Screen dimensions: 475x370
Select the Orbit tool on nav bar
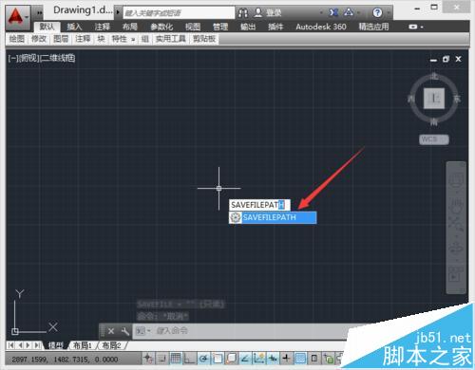(456, 249)
